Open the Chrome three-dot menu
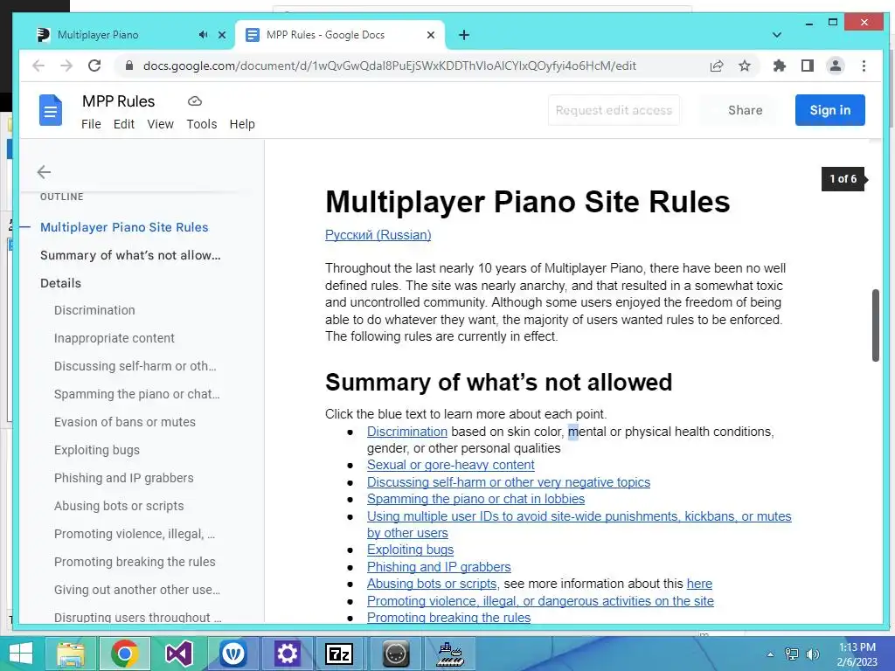Viewport: 895px width, 671px height. point(864,66)
